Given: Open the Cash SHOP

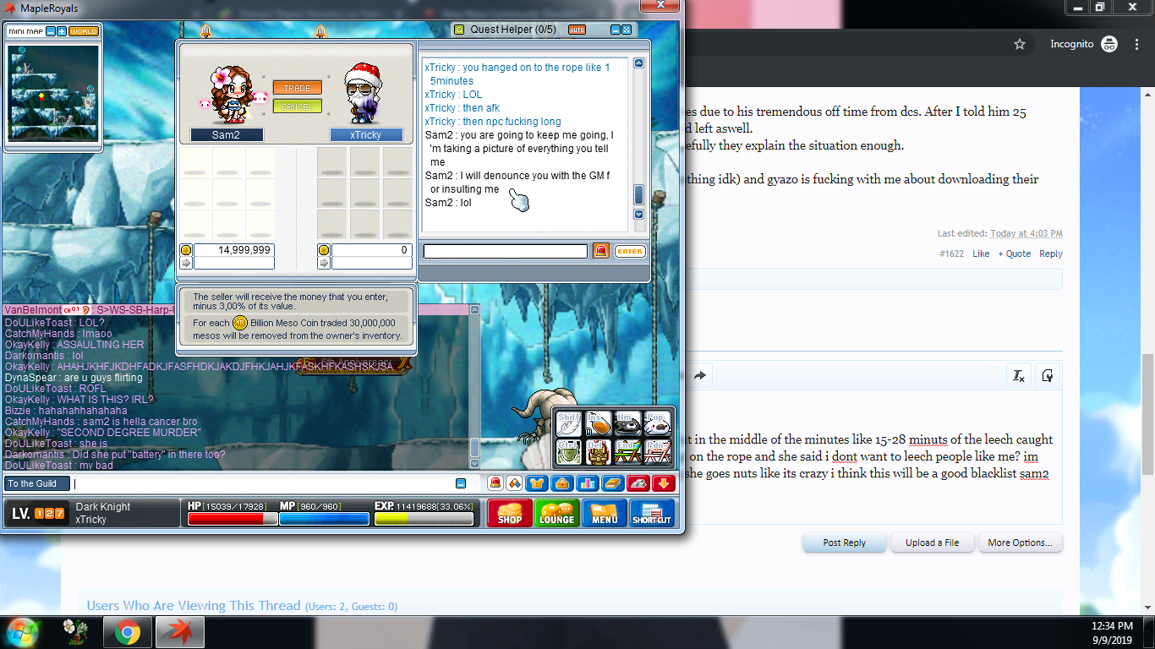Looking at the screenshot, I should click(x=509, y=513).
